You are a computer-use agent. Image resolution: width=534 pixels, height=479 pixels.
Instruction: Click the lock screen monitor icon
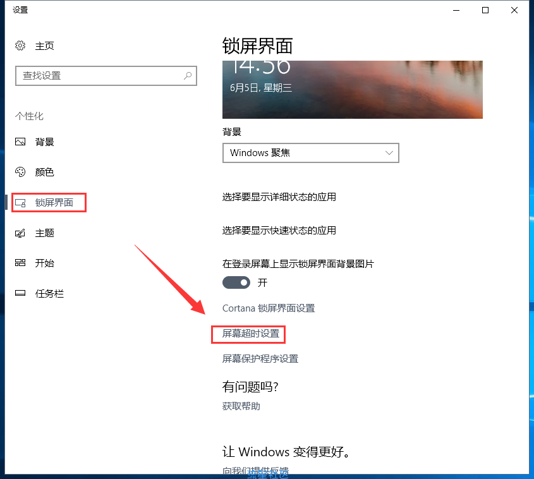point(20,203)
